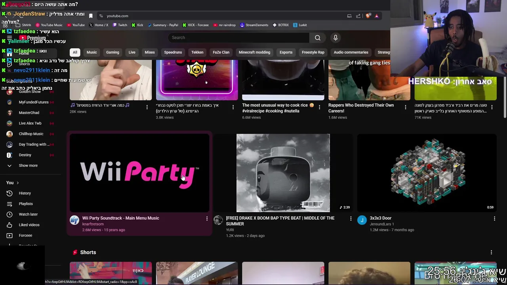
Task: Click the Lego head beat thumbnail
Action: (283, 173)
